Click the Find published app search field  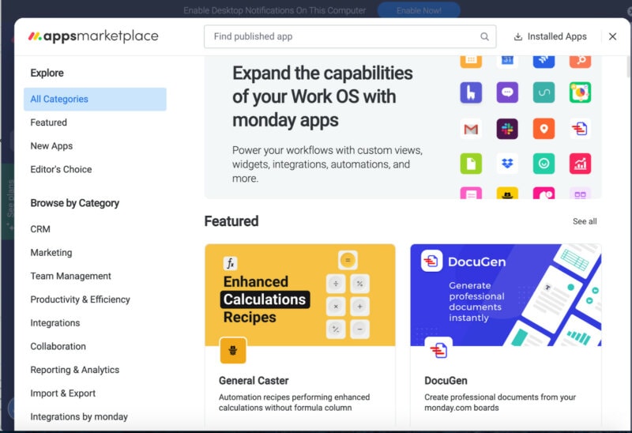(x=350, y=36)
